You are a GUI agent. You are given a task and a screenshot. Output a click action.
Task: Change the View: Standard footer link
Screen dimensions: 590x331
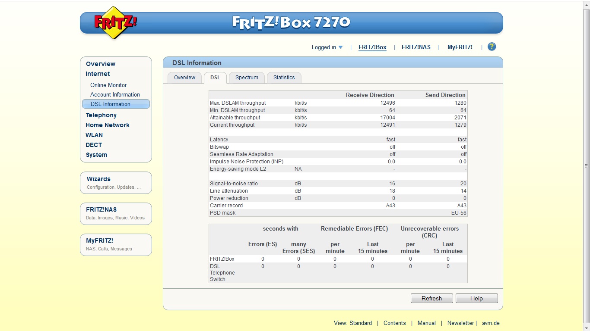tap(353, 323)
